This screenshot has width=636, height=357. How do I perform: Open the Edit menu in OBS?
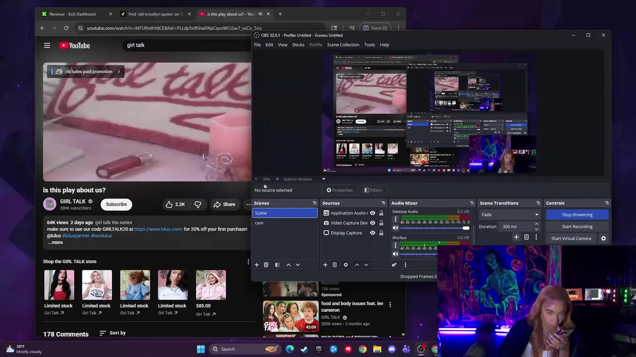pyautogui.click(x=269, y=45)
